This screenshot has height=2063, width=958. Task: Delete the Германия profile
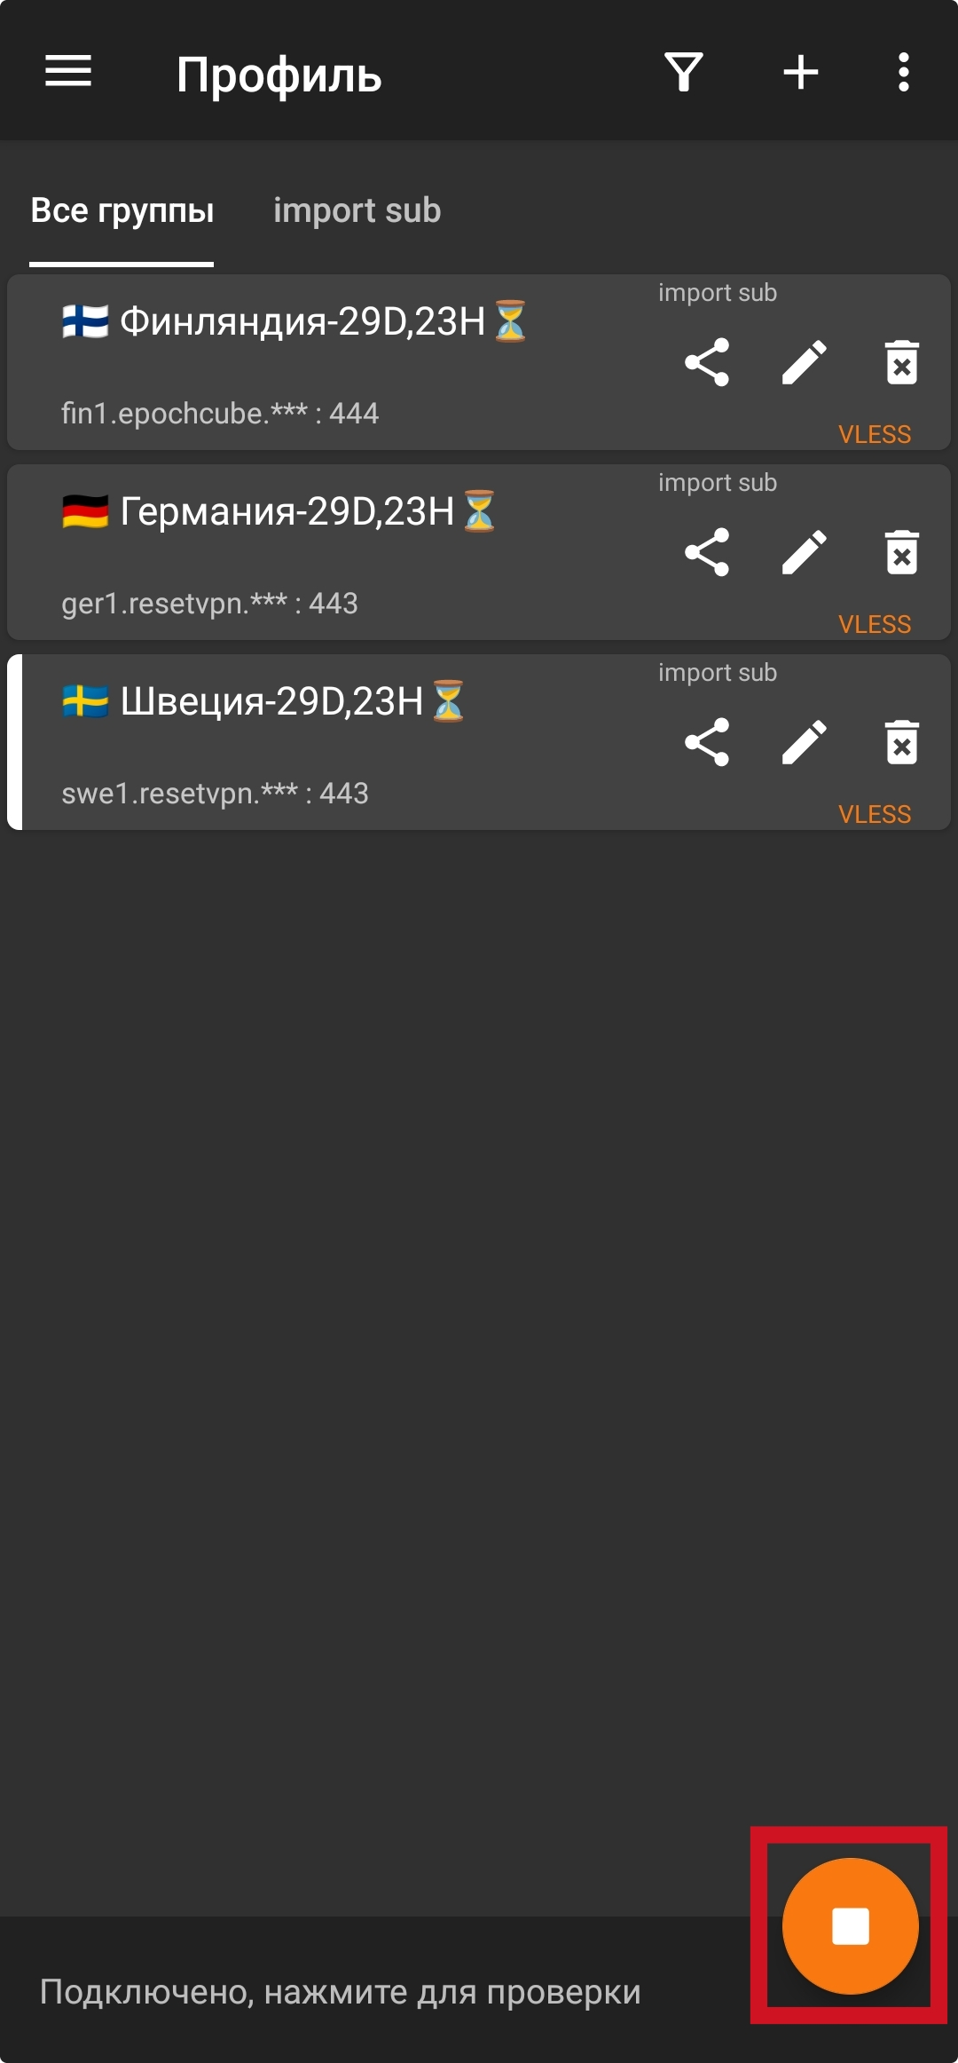point(902,552)
